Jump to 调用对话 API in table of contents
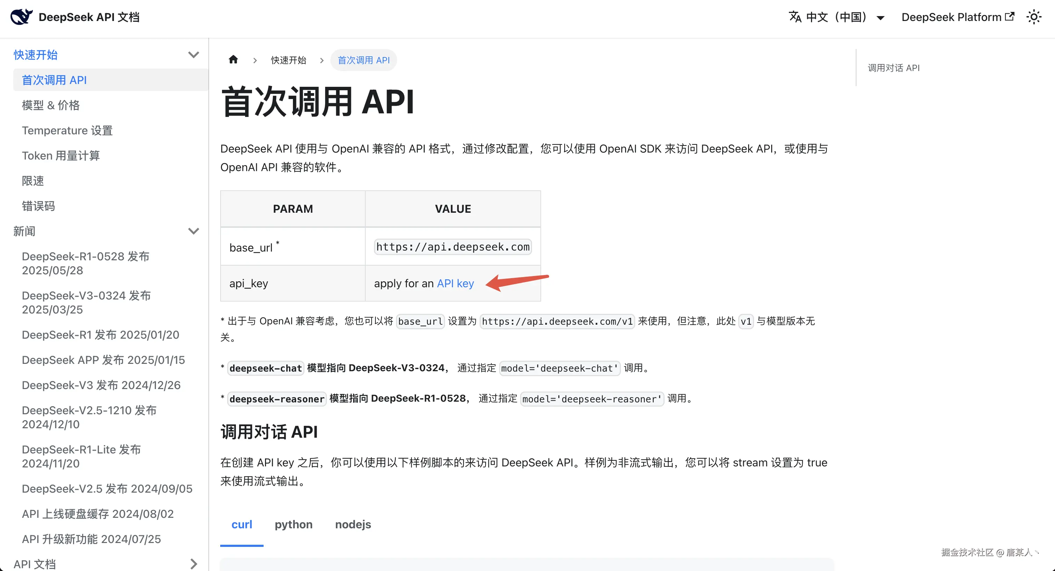 coord(893,68)
